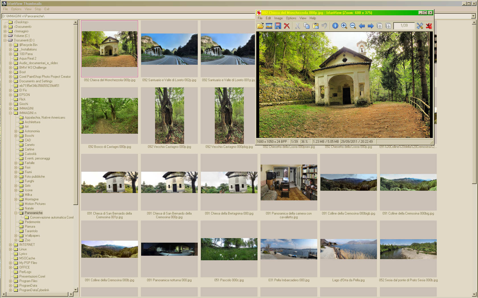
Task: Select thumbnail 092 Chiesa del Monchezzola 000p
Action: (110, 49)
